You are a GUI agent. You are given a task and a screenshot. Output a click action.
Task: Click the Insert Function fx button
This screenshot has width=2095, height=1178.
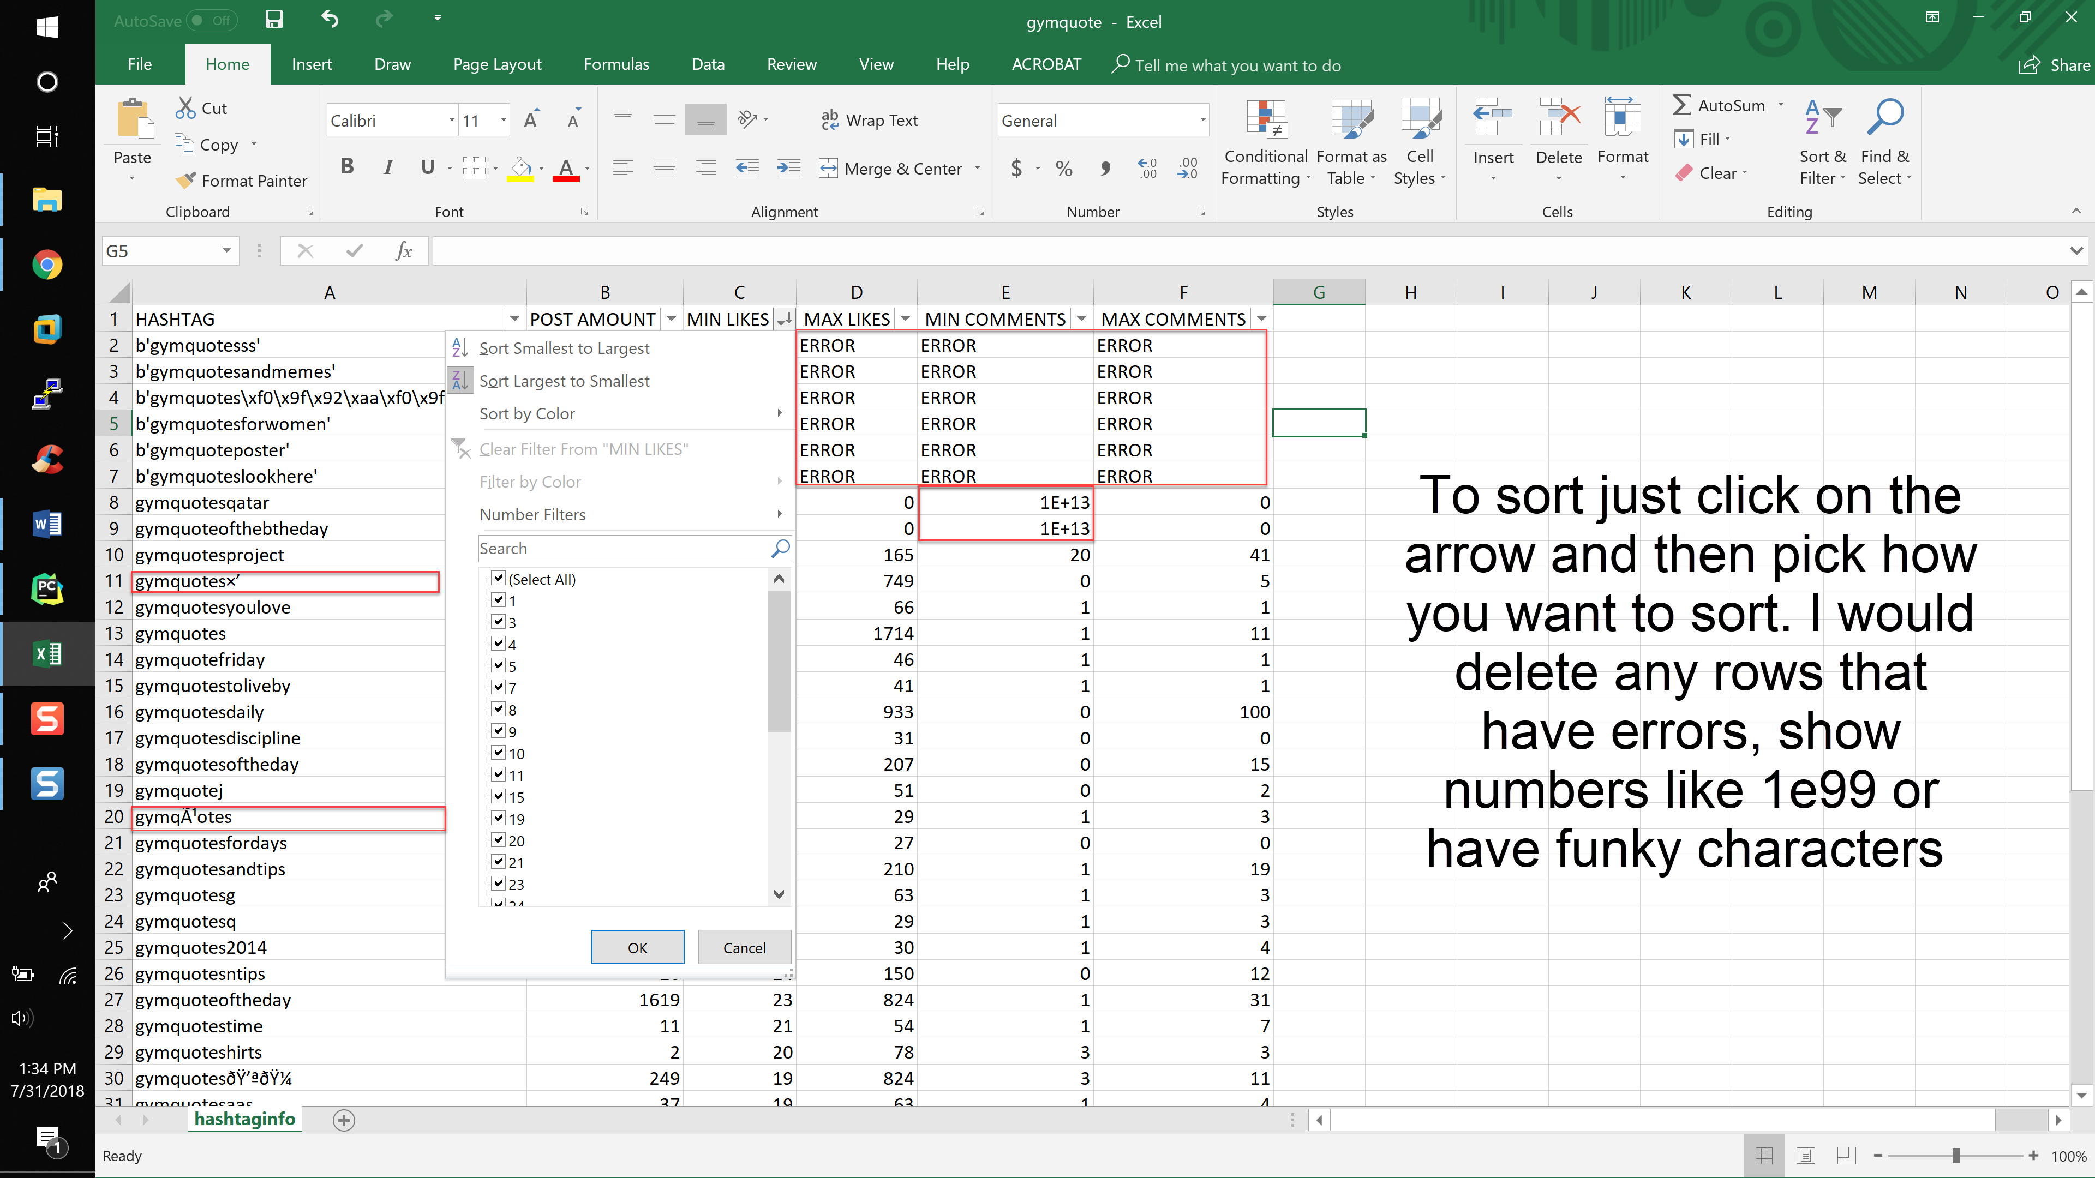point(404,251)
